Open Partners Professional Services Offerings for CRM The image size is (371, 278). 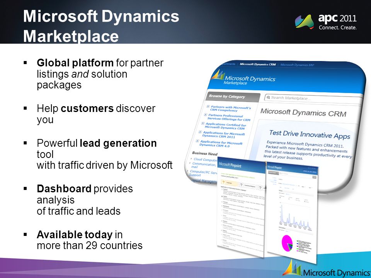228,117
